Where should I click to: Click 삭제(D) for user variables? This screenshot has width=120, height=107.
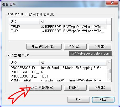(100, 47)
